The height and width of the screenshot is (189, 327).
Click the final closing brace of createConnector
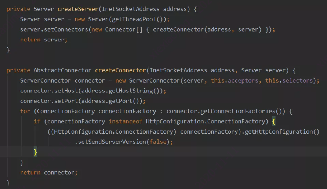[x=8, y=183]
